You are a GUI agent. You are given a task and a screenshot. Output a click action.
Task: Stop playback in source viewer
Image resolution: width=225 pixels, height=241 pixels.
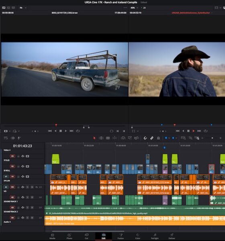pyautogui.click(x=61, y=131)
